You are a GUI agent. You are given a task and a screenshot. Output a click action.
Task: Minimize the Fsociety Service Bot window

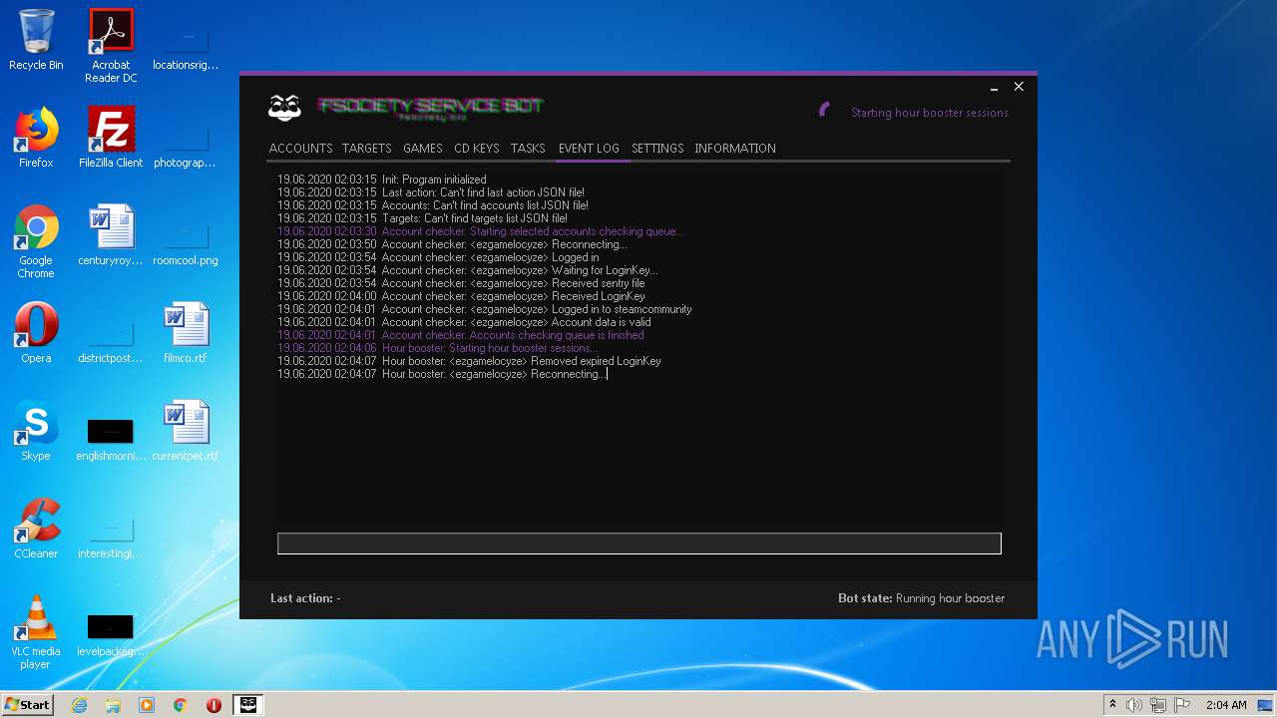(x=994, y=88)
